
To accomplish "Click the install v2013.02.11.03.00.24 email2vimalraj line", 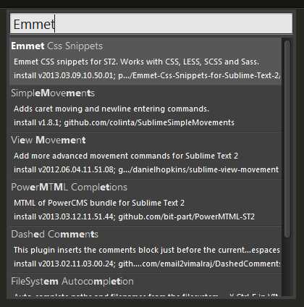I will tap(147, 264).
